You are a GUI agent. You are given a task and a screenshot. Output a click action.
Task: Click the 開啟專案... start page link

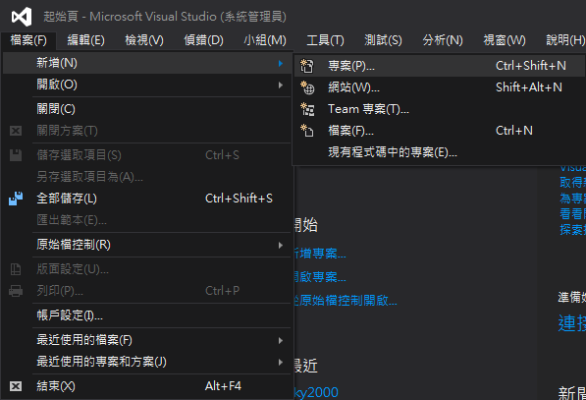click(x=320, y=277)
